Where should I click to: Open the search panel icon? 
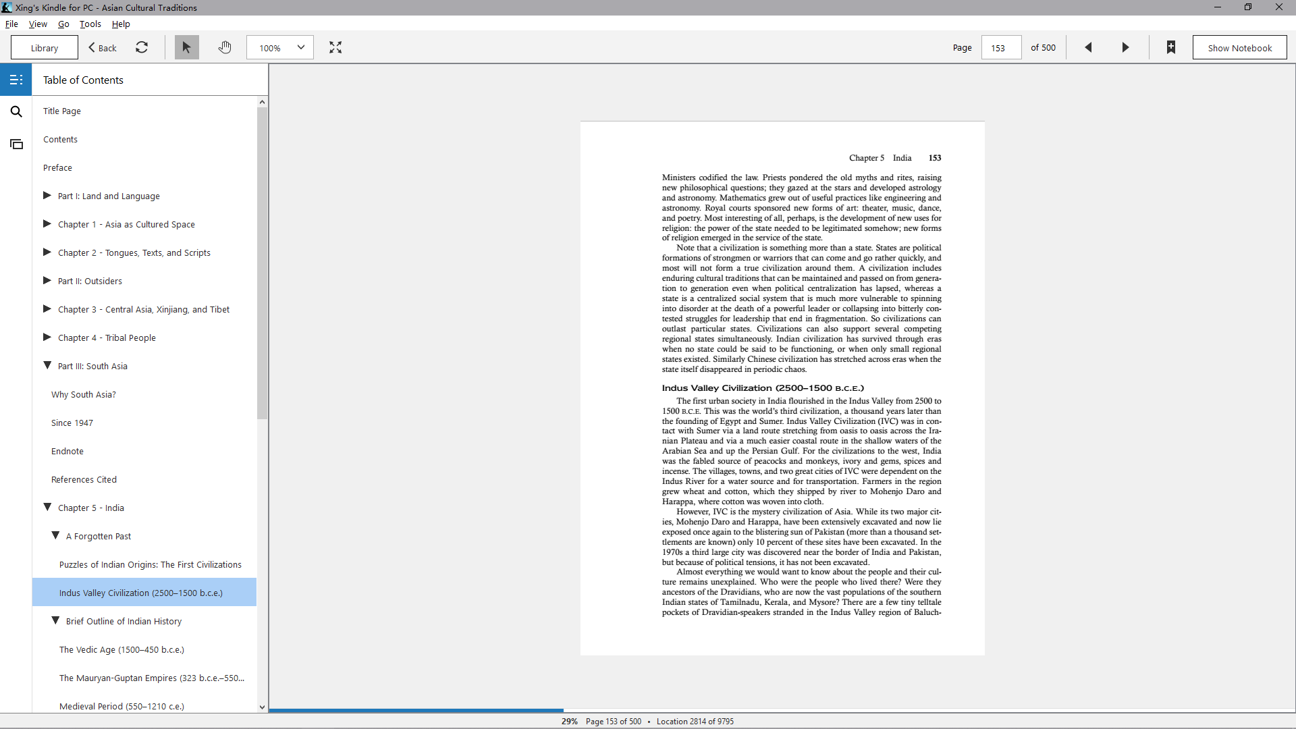(x=16, y=111)
